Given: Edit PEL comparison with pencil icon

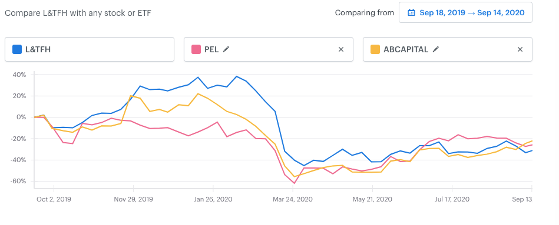Looking at the screenshot, I should [x=226, y=49].
